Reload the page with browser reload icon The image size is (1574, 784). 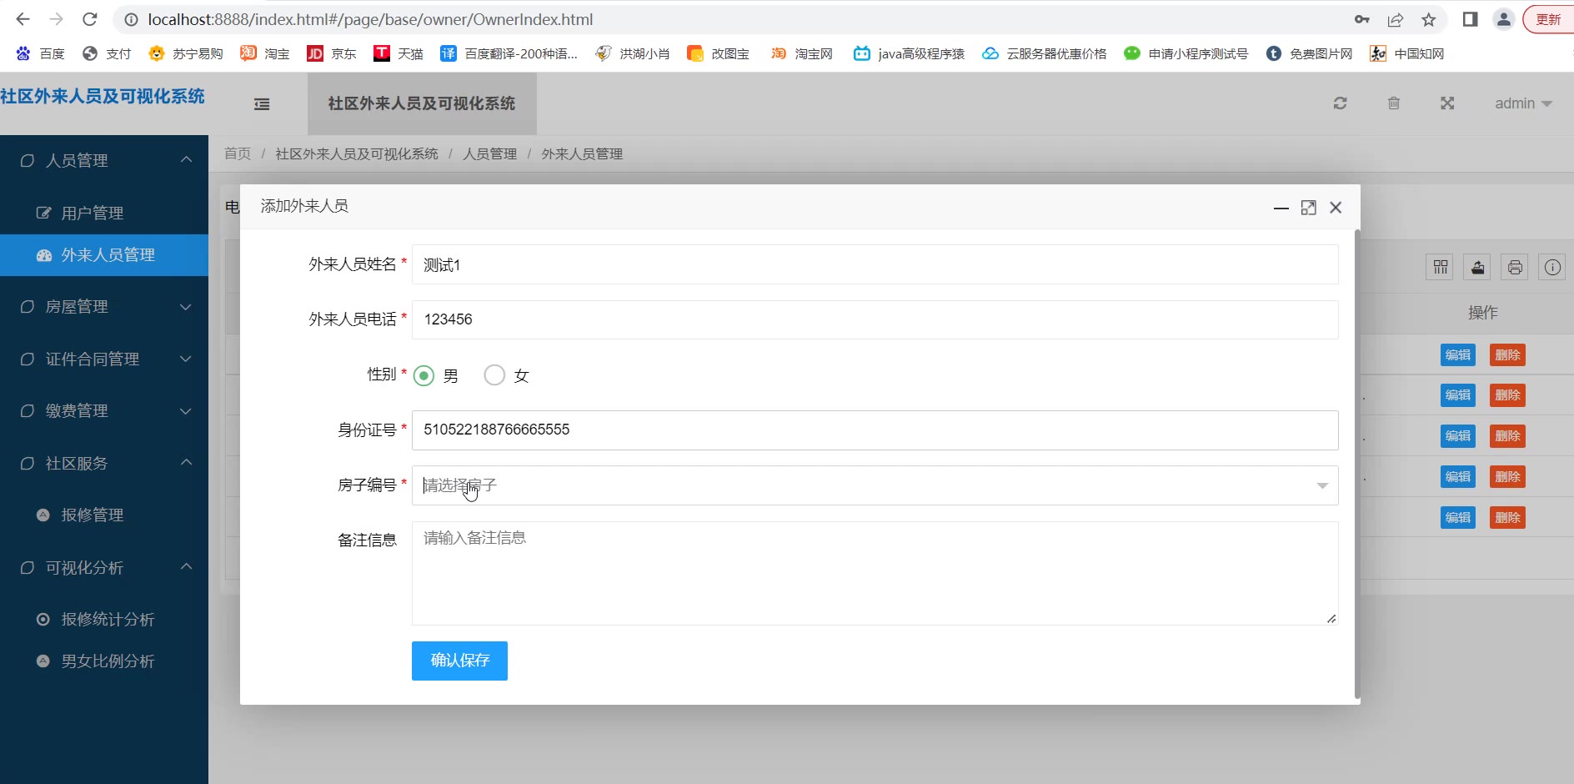point(90,19)
